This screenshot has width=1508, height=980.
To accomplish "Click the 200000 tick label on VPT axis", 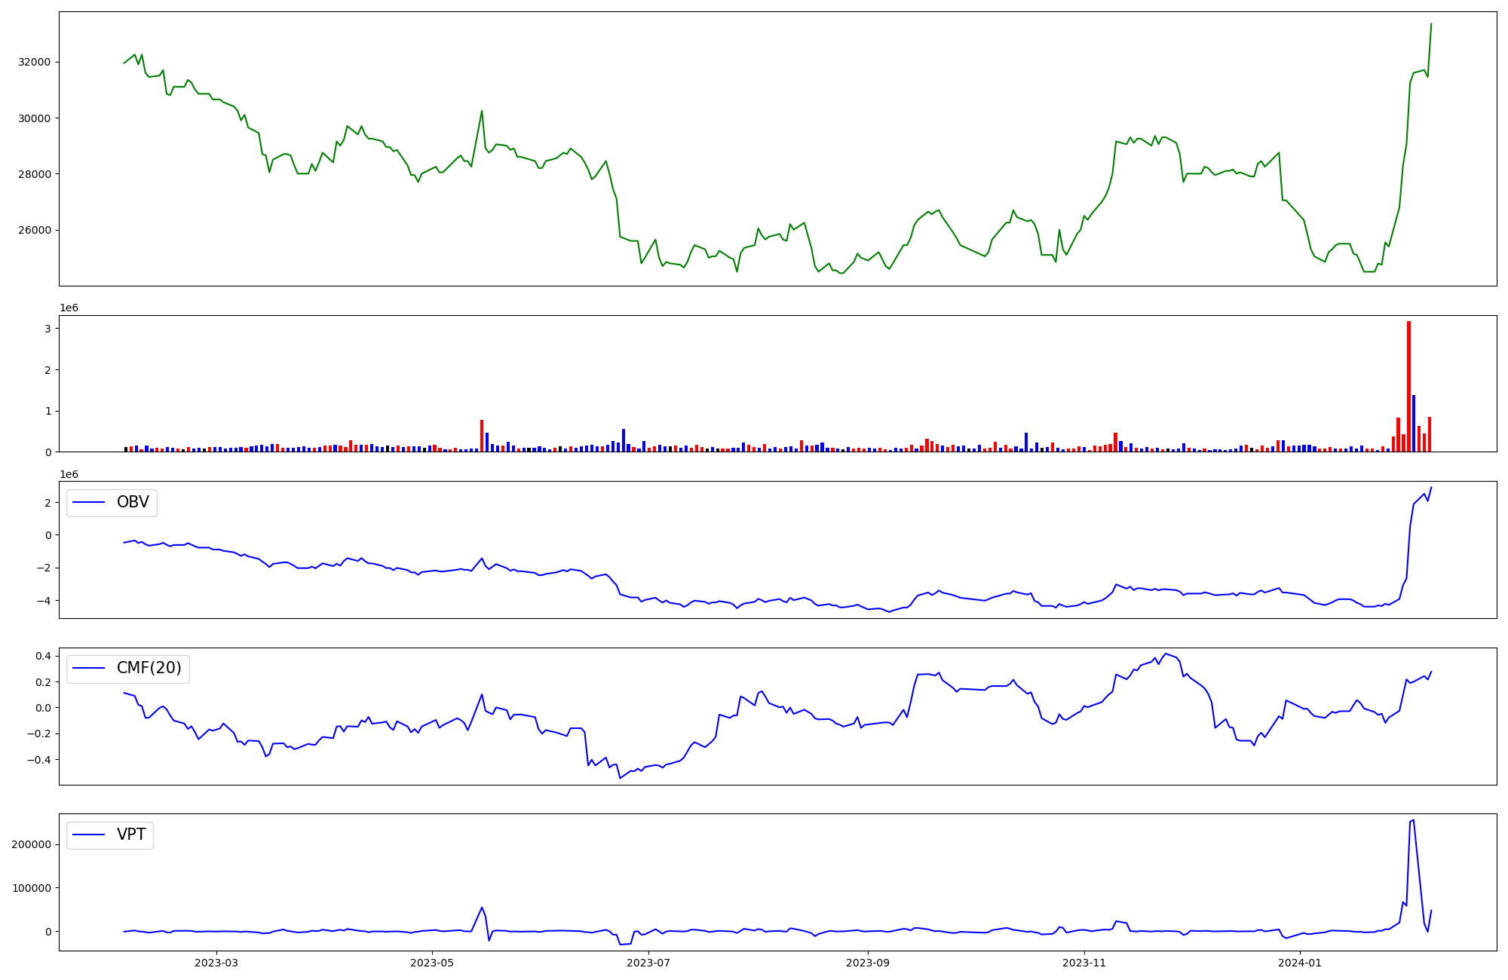I will (x=31, y=844).
